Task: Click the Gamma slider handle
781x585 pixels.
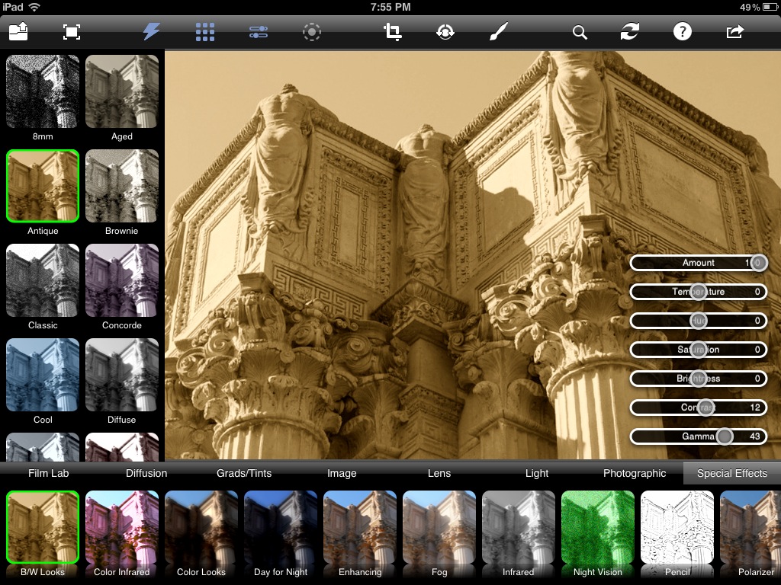Action: (725, 436)
